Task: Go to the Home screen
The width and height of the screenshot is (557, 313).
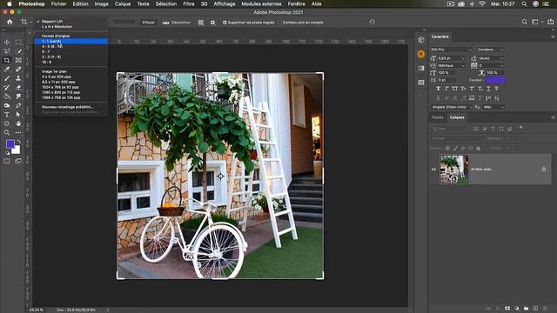Action: coord(10,22)
